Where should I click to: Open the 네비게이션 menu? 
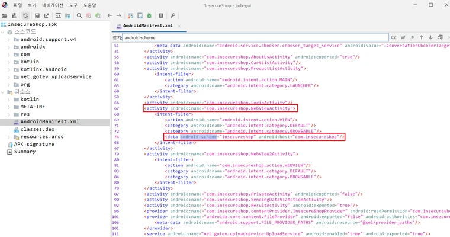pos(53,5)
